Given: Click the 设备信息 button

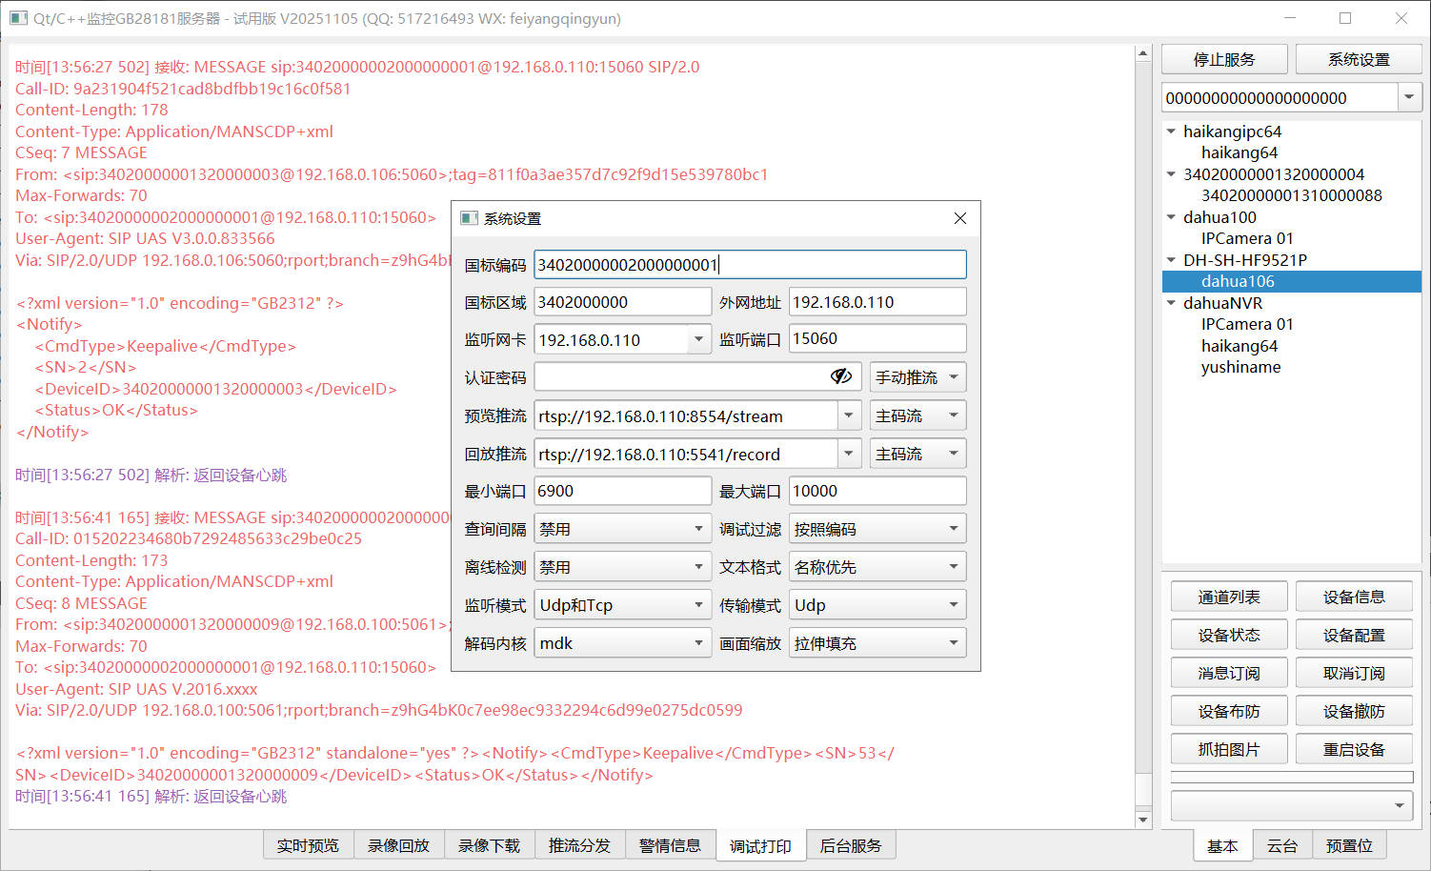Looking at the screenshot, I should coord(1354,597).
